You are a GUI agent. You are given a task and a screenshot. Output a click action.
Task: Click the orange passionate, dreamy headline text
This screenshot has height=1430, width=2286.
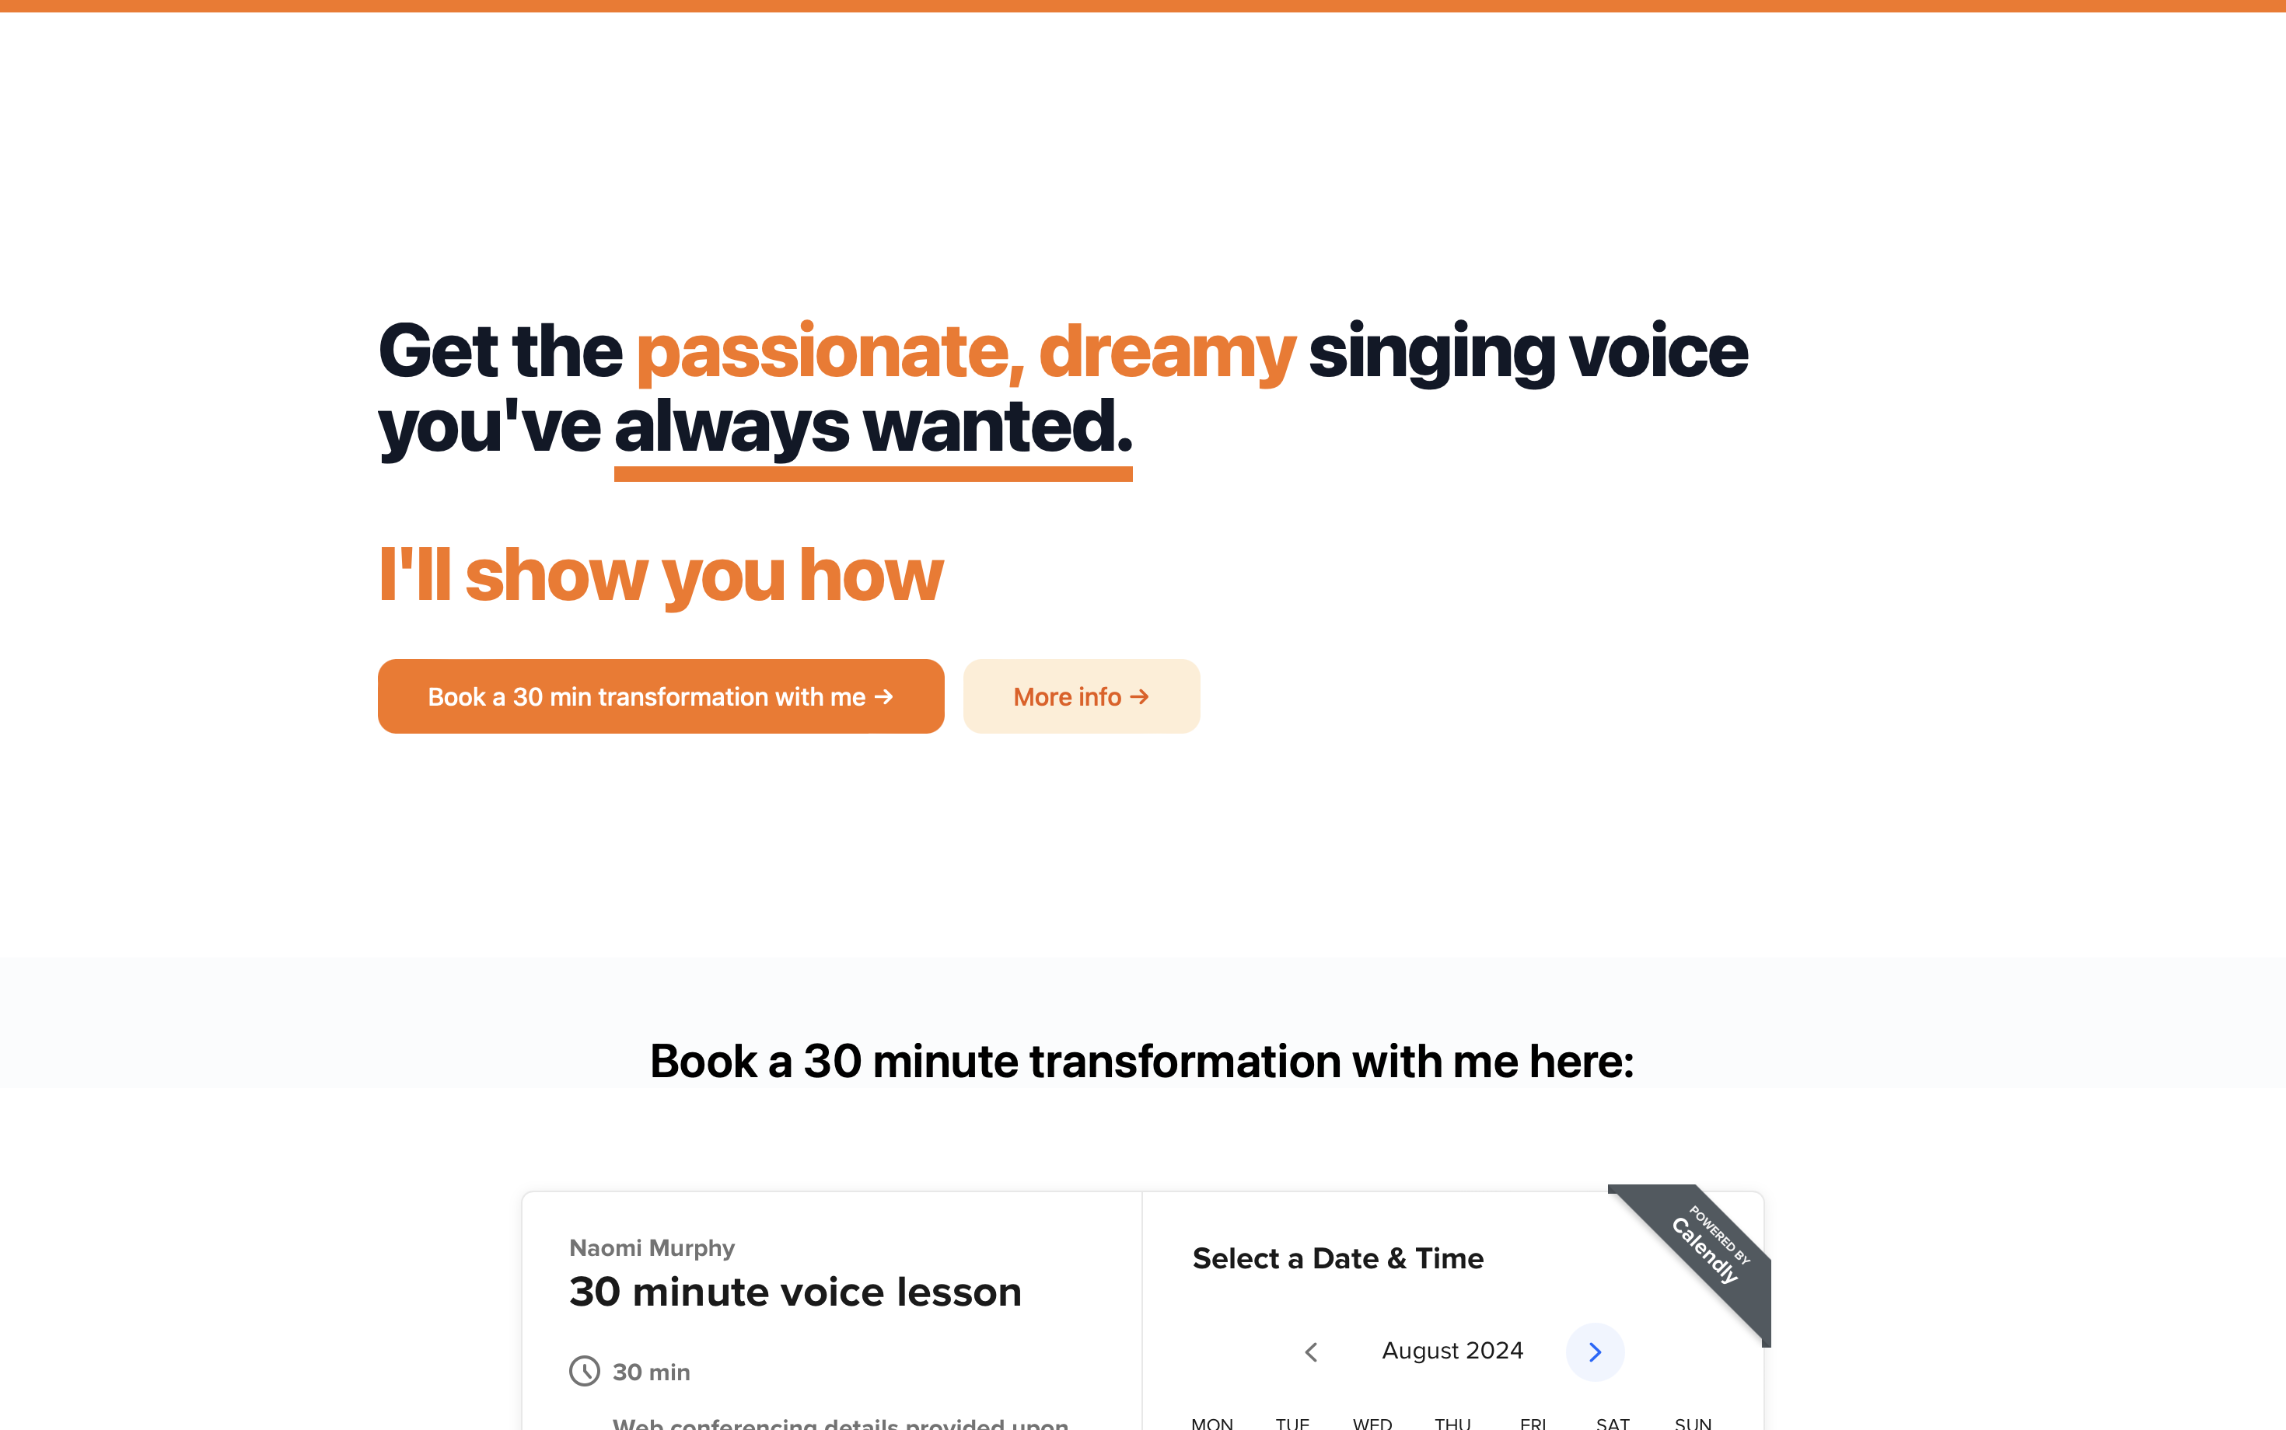(965, 352)
